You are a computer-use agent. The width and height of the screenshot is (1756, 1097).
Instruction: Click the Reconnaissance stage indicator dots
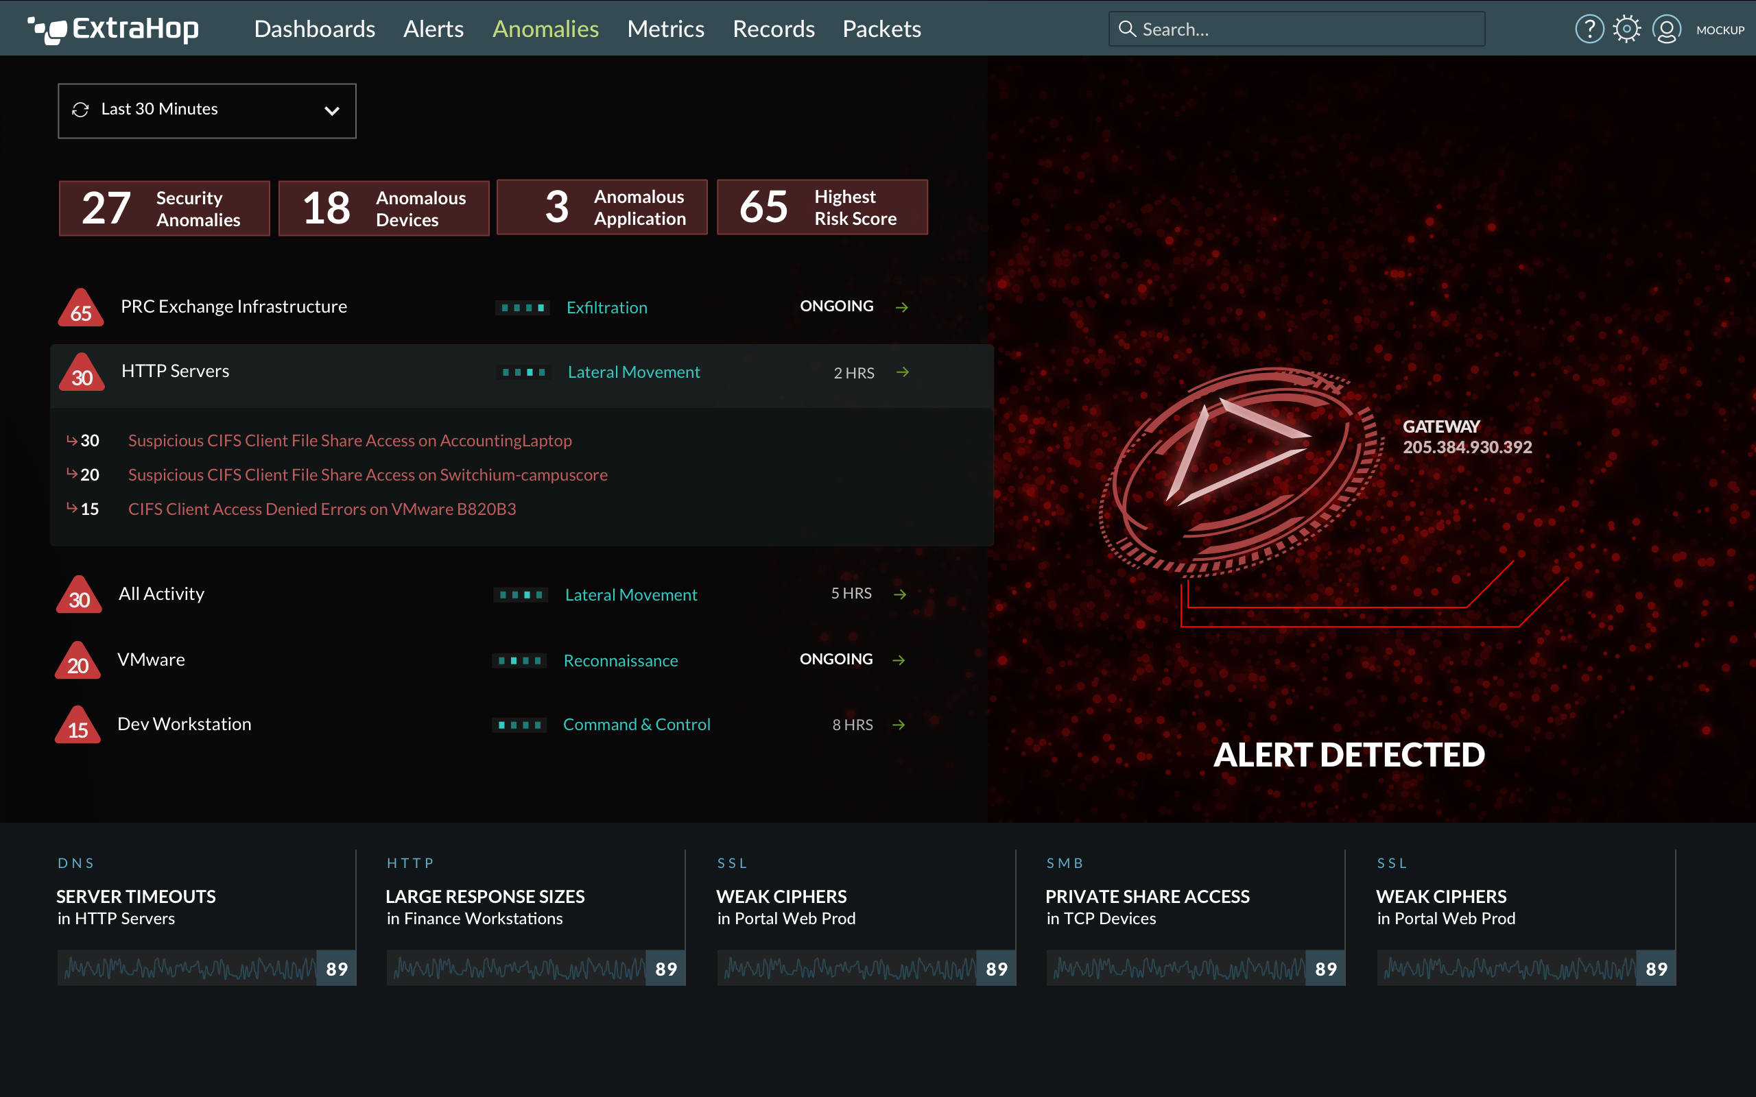point(519,661)
